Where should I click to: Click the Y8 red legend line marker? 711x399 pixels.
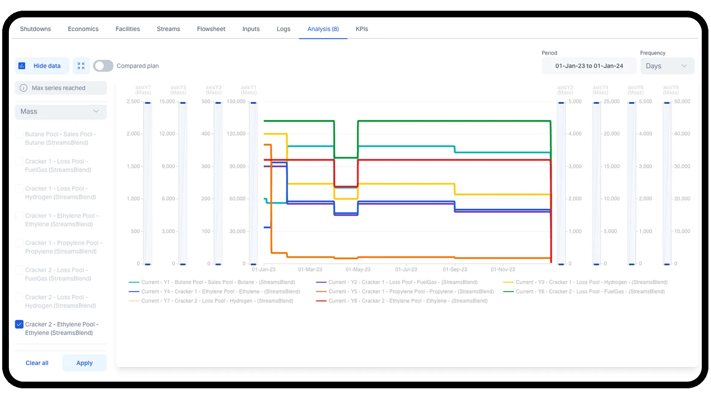tap(321, 301)
